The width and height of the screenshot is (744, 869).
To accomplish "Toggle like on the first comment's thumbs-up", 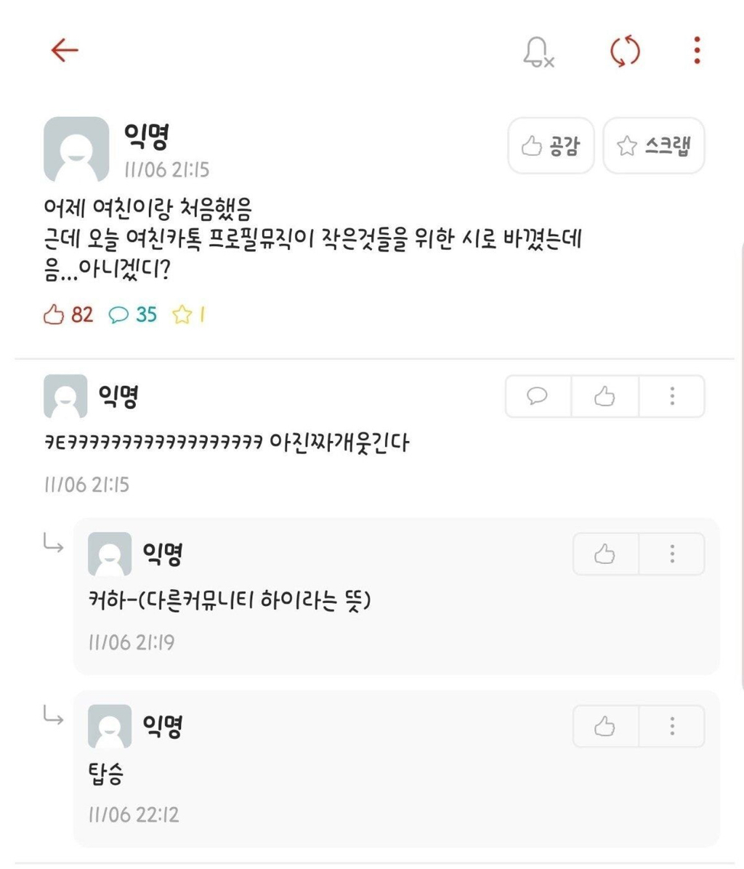I will tap(604, 396).
